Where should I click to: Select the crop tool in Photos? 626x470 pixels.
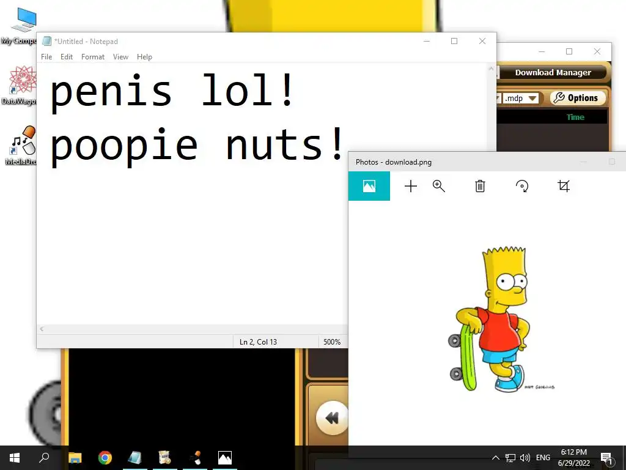pyautogui.click(x=564, y=186)
